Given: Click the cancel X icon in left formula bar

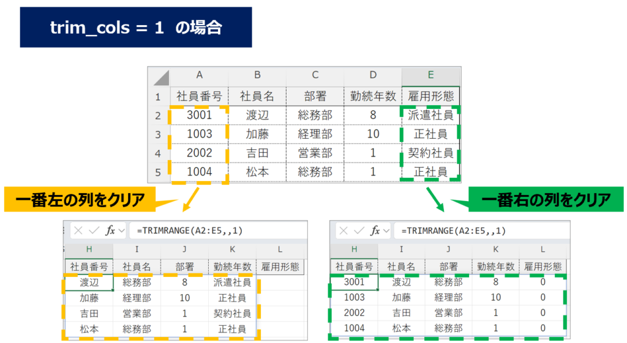Looking at the screenshot, I should [78, 231].
